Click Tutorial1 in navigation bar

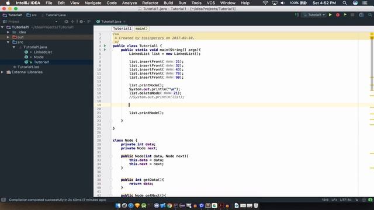(x=13, y=15)
